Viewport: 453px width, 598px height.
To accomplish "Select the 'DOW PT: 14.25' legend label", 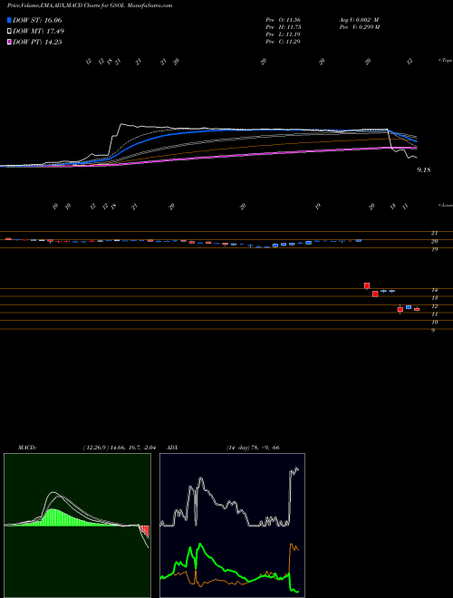I will point(37,43).
